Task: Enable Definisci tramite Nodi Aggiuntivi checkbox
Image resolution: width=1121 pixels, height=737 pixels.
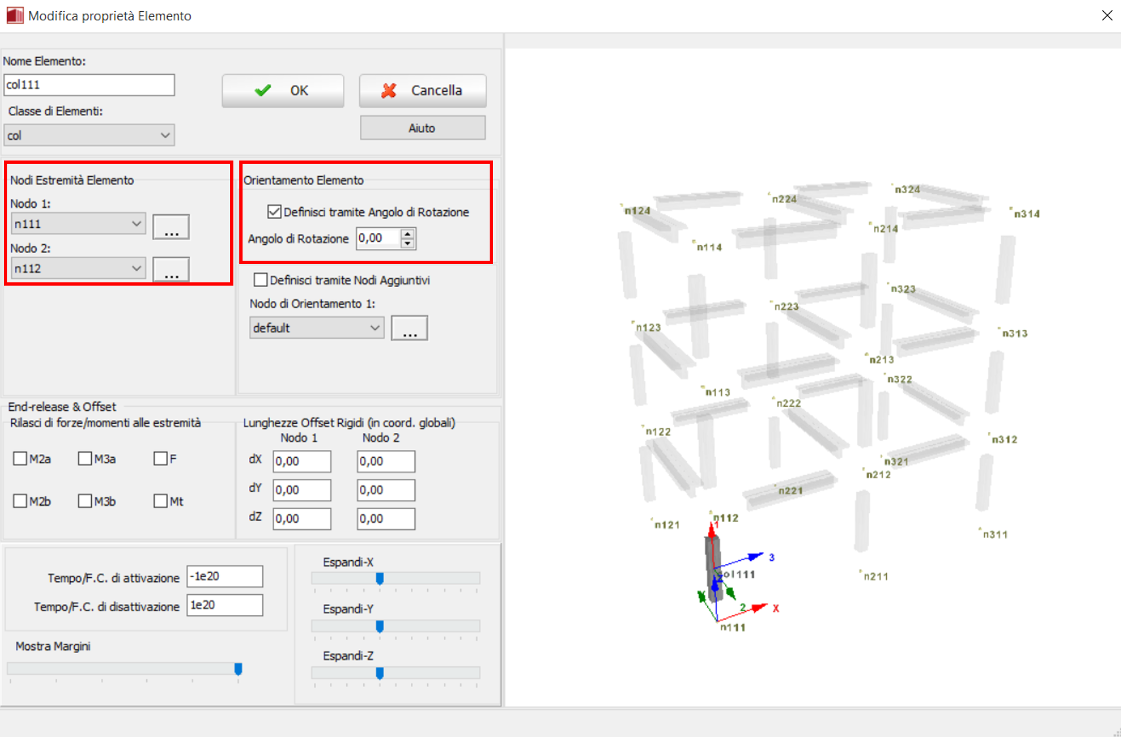Action: click(x=260, y=280)
